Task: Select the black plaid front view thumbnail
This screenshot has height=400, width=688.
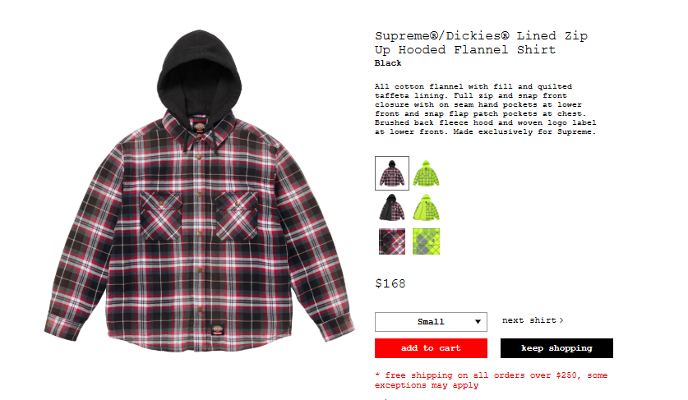Action: click(x=392, y=173)
